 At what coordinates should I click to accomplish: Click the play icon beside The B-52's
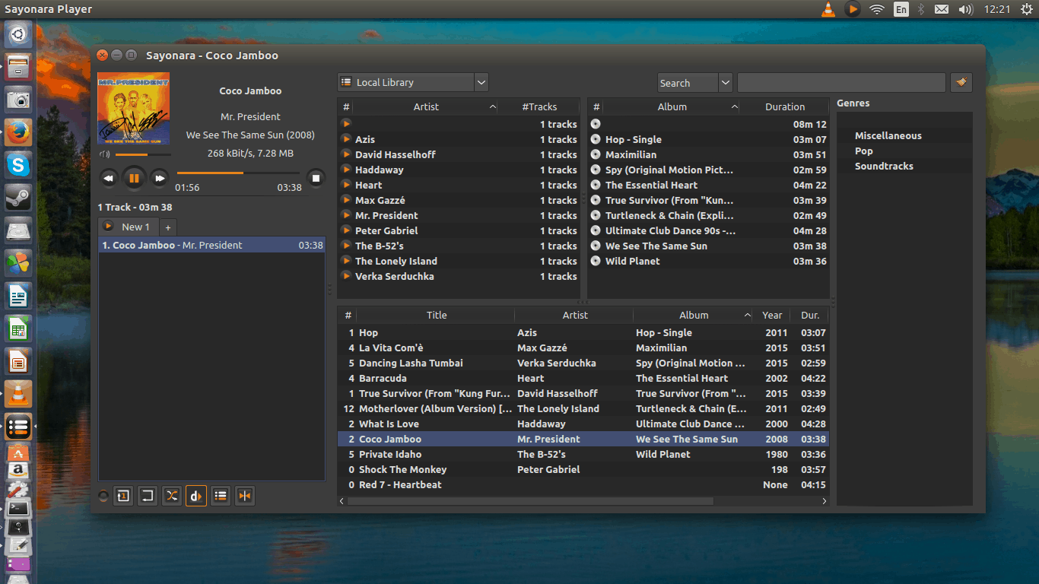[x=346, y=246]
